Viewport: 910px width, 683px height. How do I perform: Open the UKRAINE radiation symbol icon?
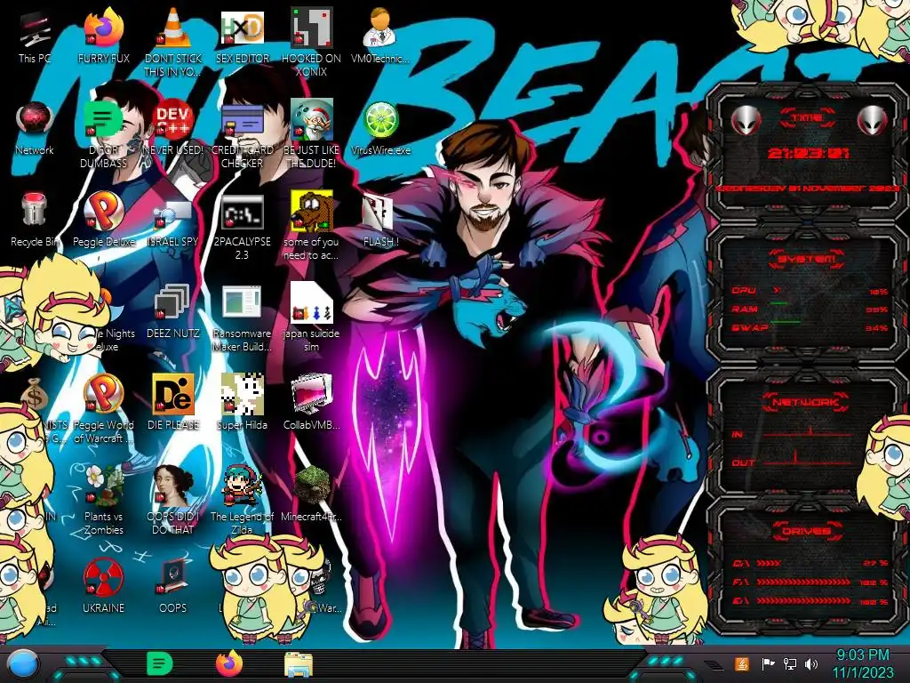[104, 585]
